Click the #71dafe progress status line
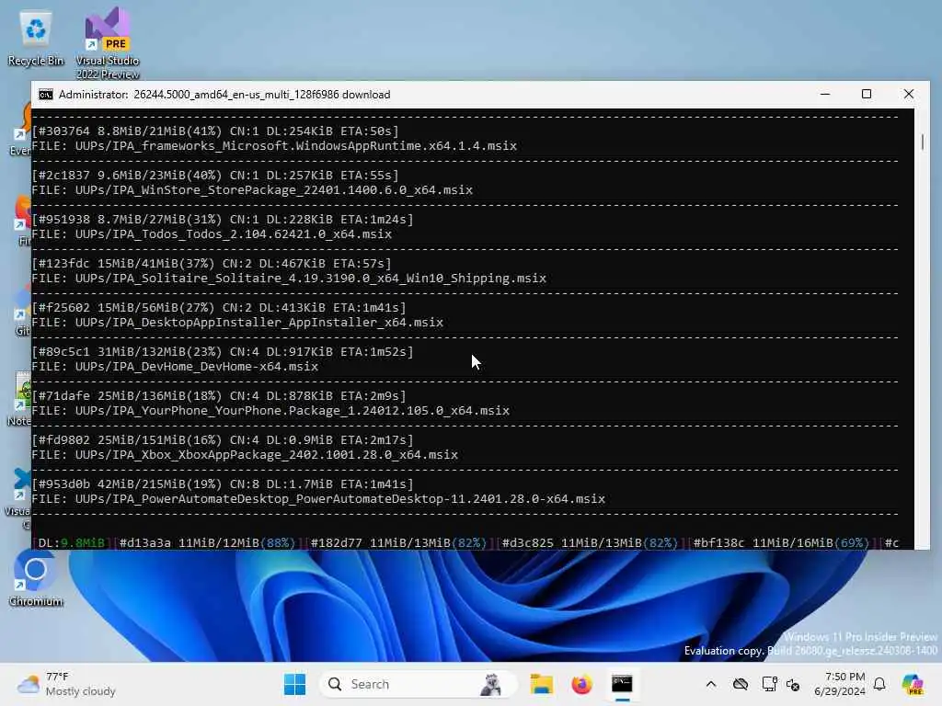 pyautogui.click(x=219, y=395)
